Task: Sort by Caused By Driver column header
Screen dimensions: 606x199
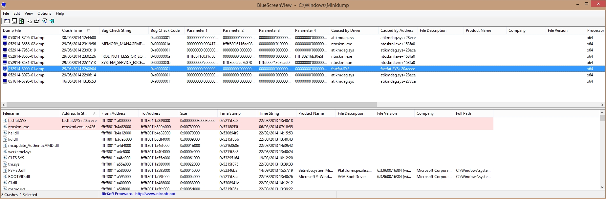Action: 354,30
